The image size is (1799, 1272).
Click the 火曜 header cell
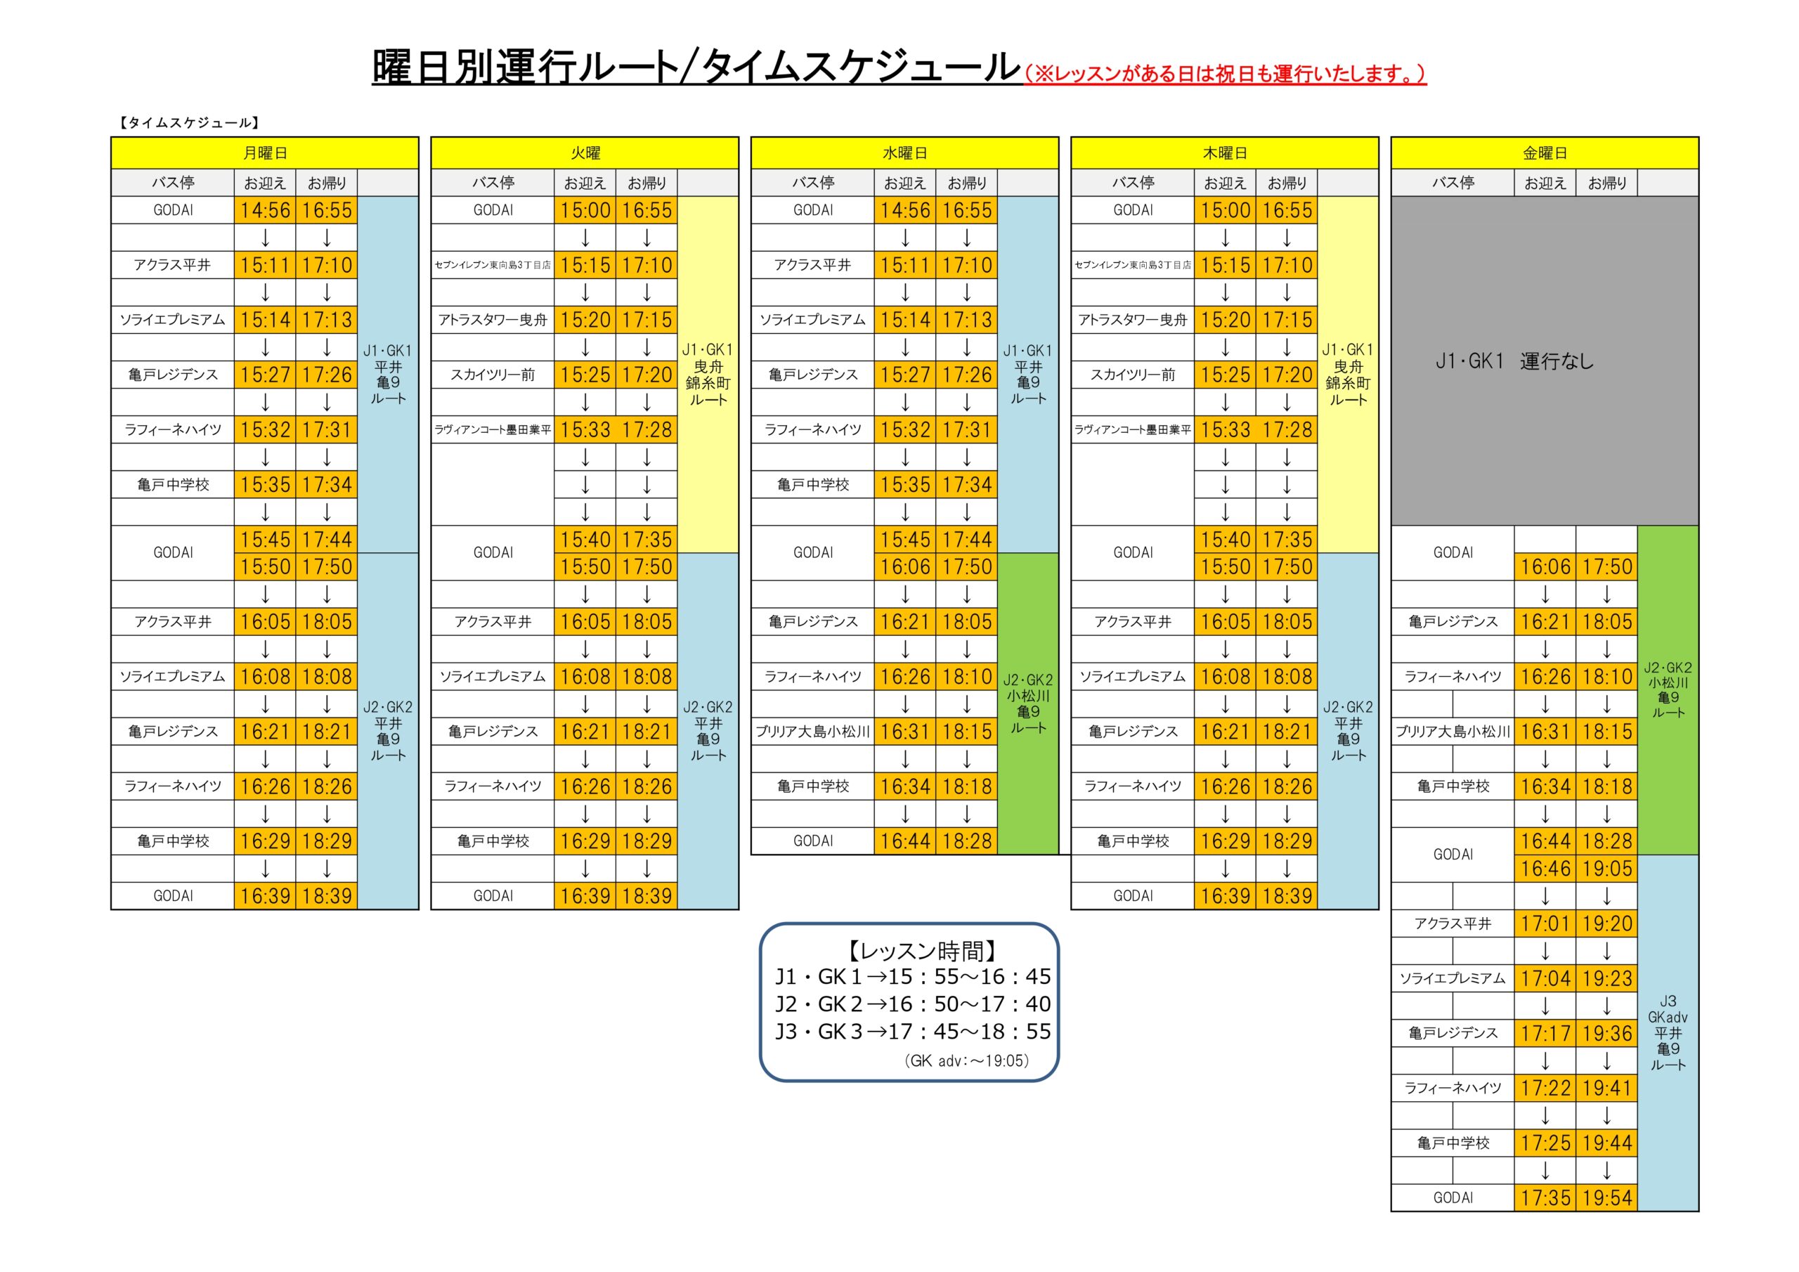(585, 152)
